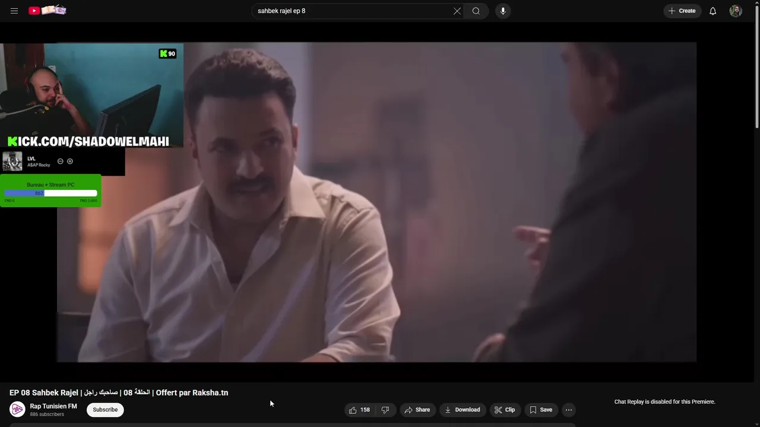Open the notifications bell
760x427 pixels.
click(712, 11)
